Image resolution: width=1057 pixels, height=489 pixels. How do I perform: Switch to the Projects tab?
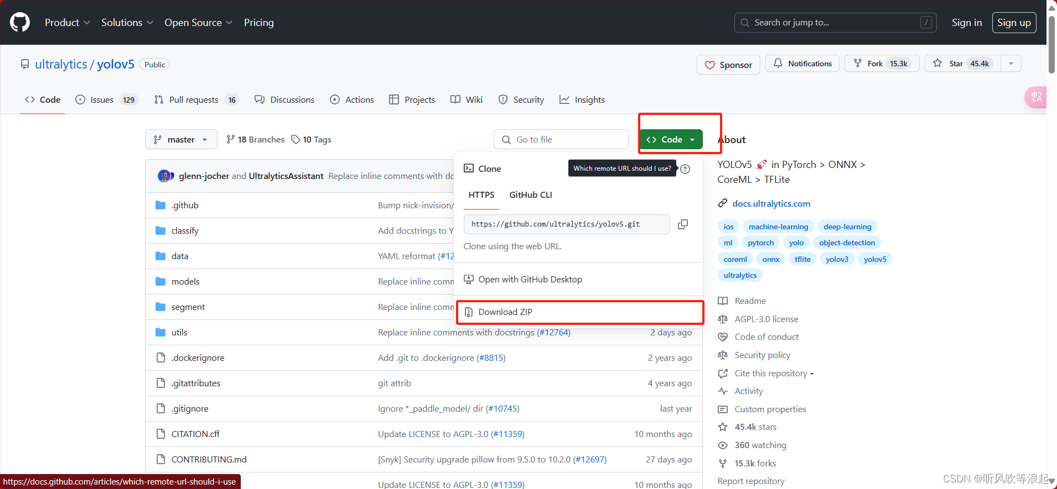click(x=412, y=100)
